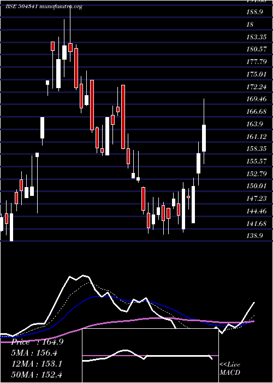Select the 144.46 price axis label
The image size is (273, 383).
point(257,211)
